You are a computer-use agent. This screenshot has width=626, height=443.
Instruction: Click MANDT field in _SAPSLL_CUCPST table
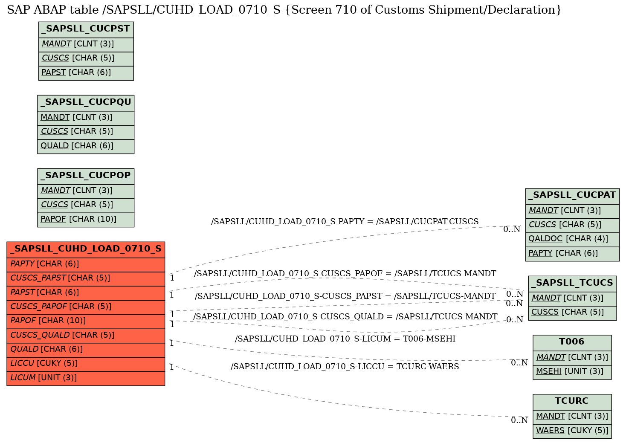86,44
